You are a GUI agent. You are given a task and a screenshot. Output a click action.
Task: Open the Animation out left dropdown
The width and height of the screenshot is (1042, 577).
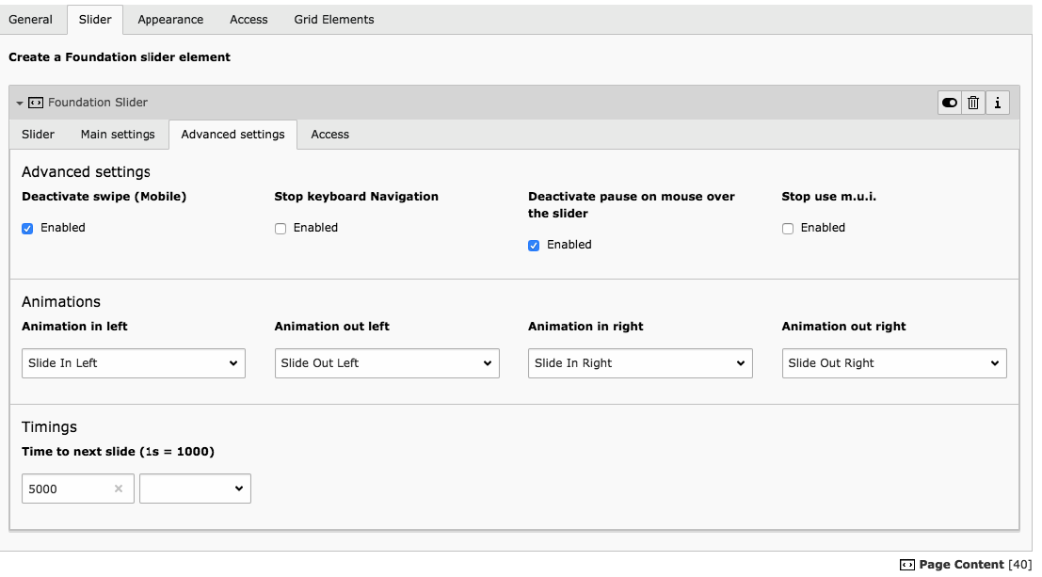[387, 363]
